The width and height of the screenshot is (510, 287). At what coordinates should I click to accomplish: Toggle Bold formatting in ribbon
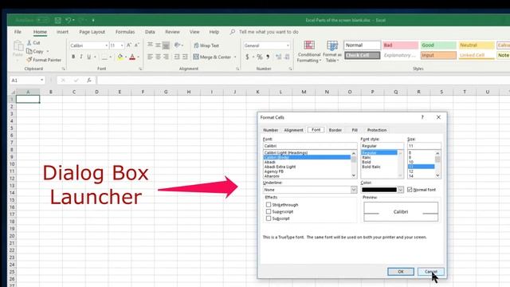[73, 57]
